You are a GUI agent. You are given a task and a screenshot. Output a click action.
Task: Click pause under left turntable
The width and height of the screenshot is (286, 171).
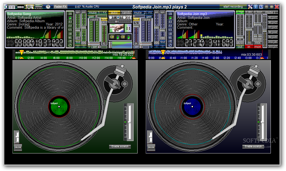point(18,147)
